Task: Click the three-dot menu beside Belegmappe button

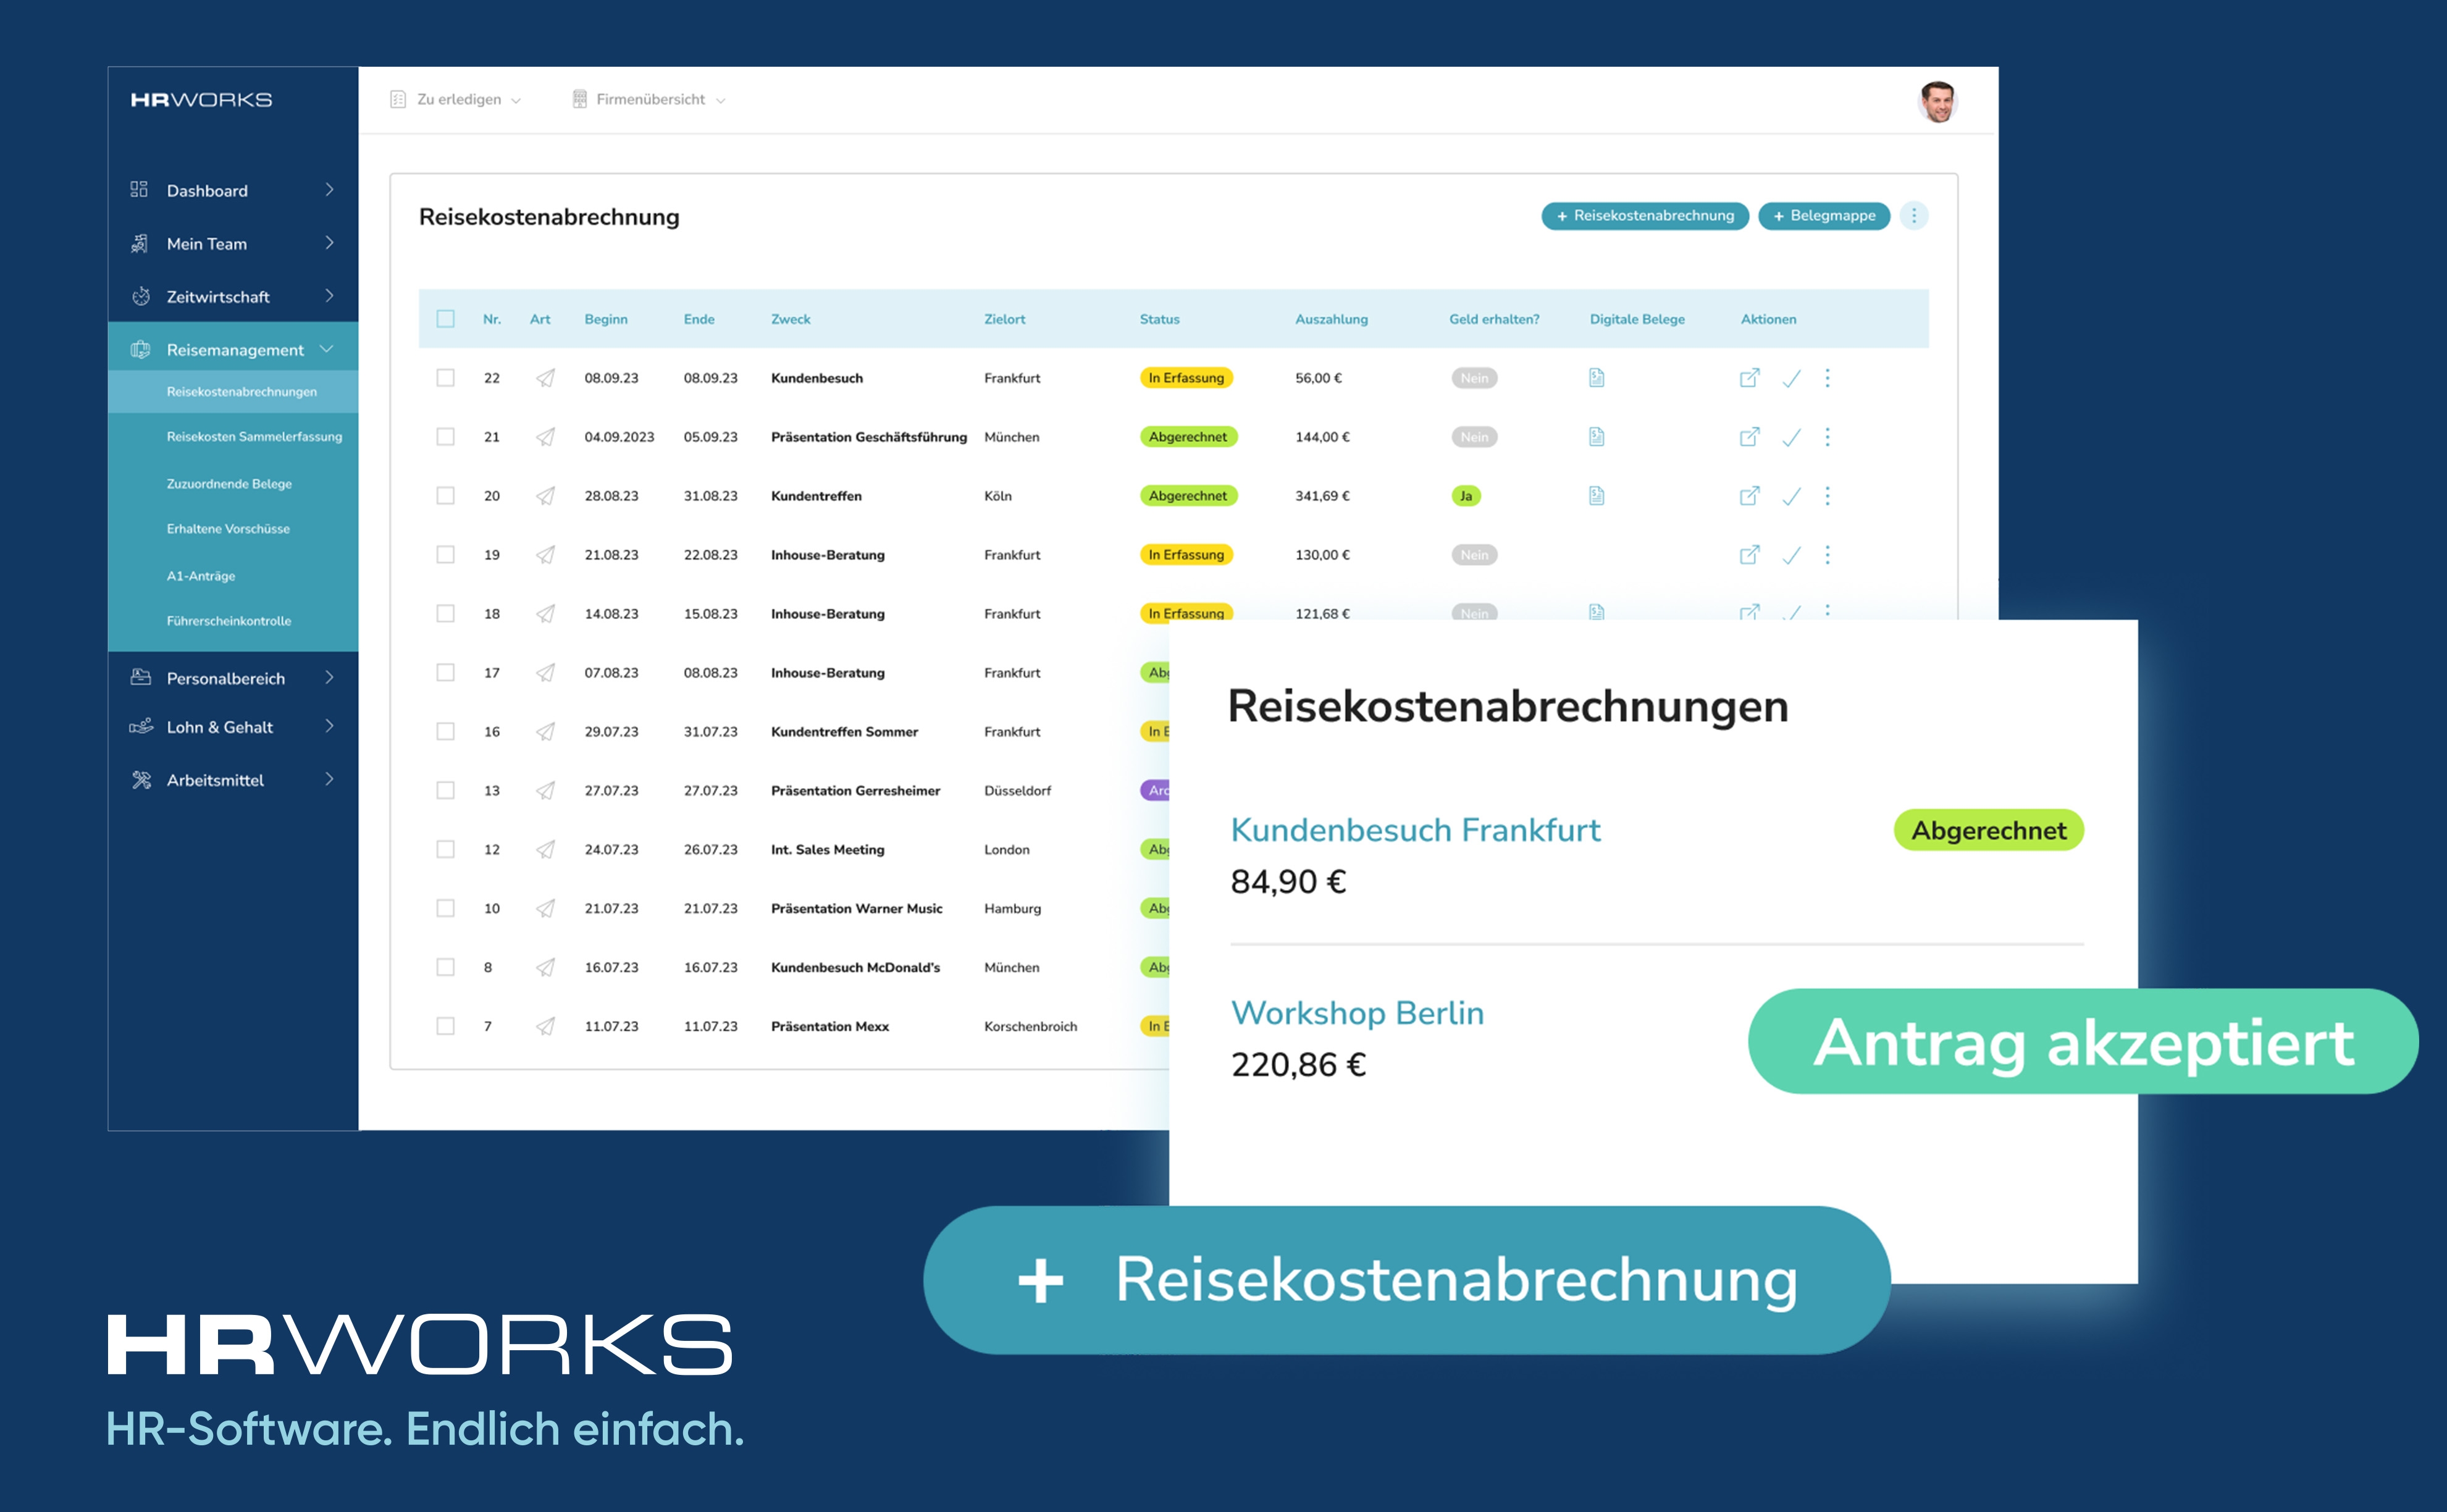Action: 1913,216
